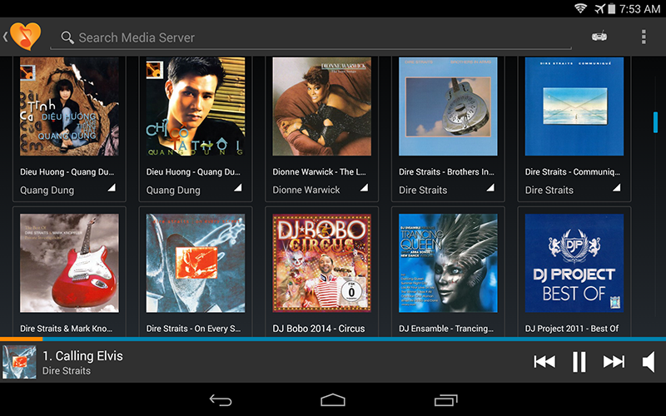This screenshot has height=416, width=666.
Task: Open volume with the speaker icon
Action: click(x=649, y=362)
